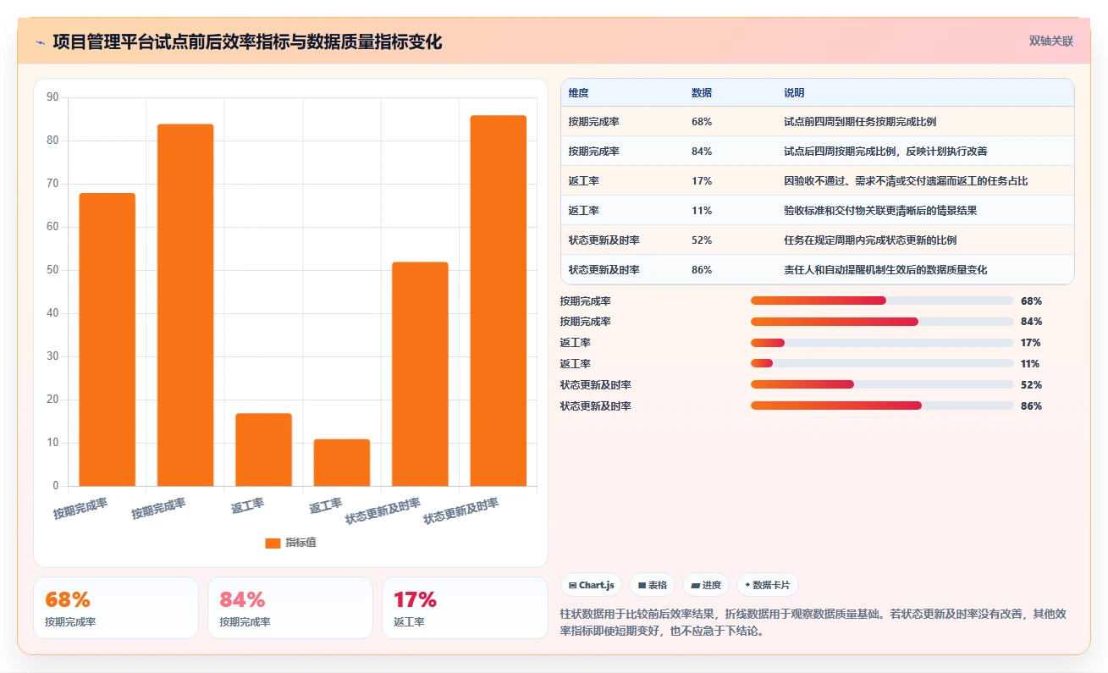Click the 双轴关联 label in the header
1108x673 pixels.
coord(1051,41)
